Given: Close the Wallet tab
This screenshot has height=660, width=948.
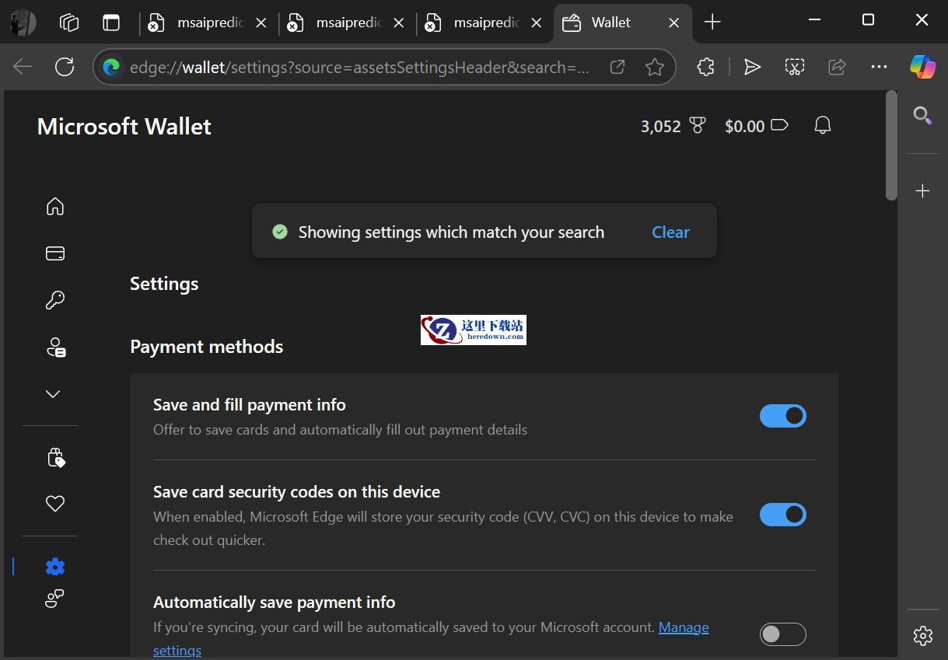Looking at the screenshot, I should pos(674,23).
